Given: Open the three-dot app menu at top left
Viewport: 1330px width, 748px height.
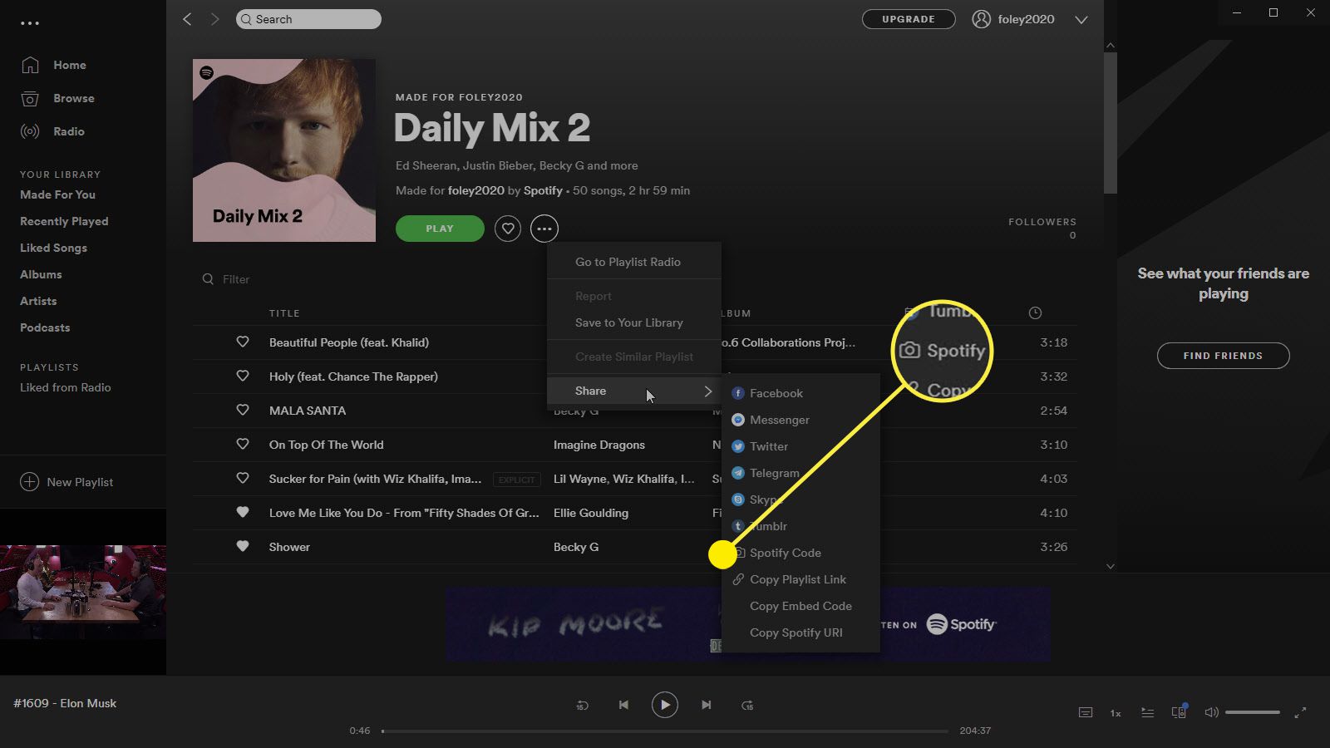Looking at the screenshot, I should coord(30,23).
